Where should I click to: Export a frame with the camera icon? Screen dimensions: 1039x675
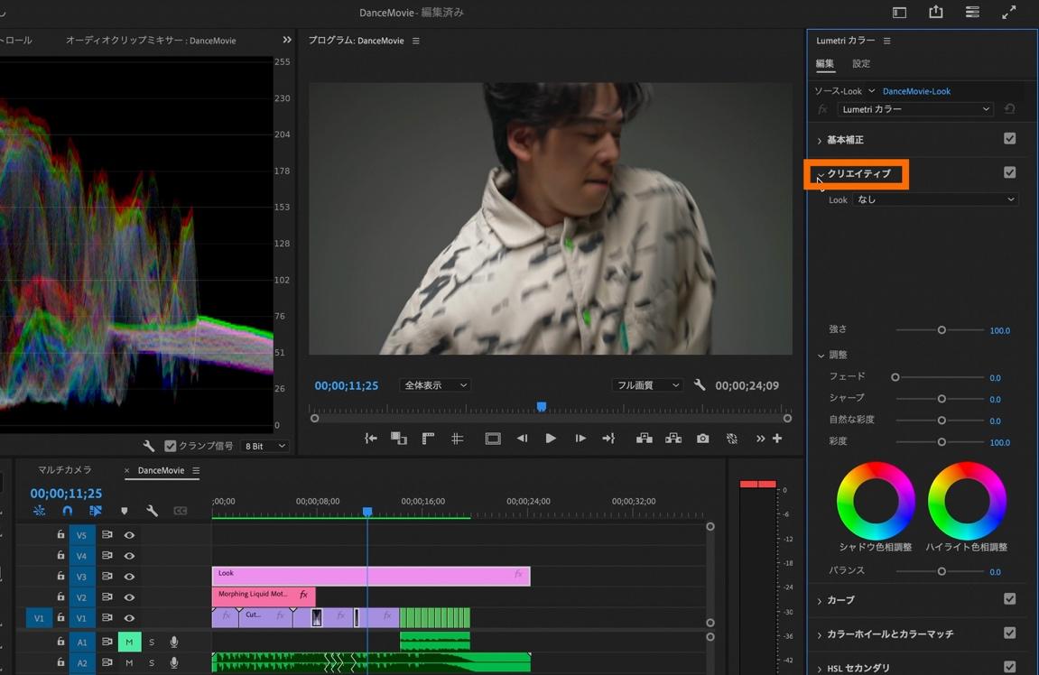pos(702,439)
